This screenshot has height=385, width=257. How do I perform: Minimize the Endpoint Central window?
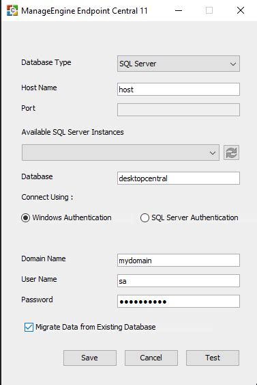point(179,10)
